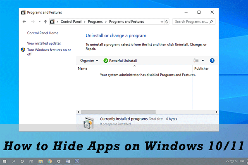Click green Powerful Uninstall icon
This screenshot has height=165, width=248.
click(x=105, y=61)
